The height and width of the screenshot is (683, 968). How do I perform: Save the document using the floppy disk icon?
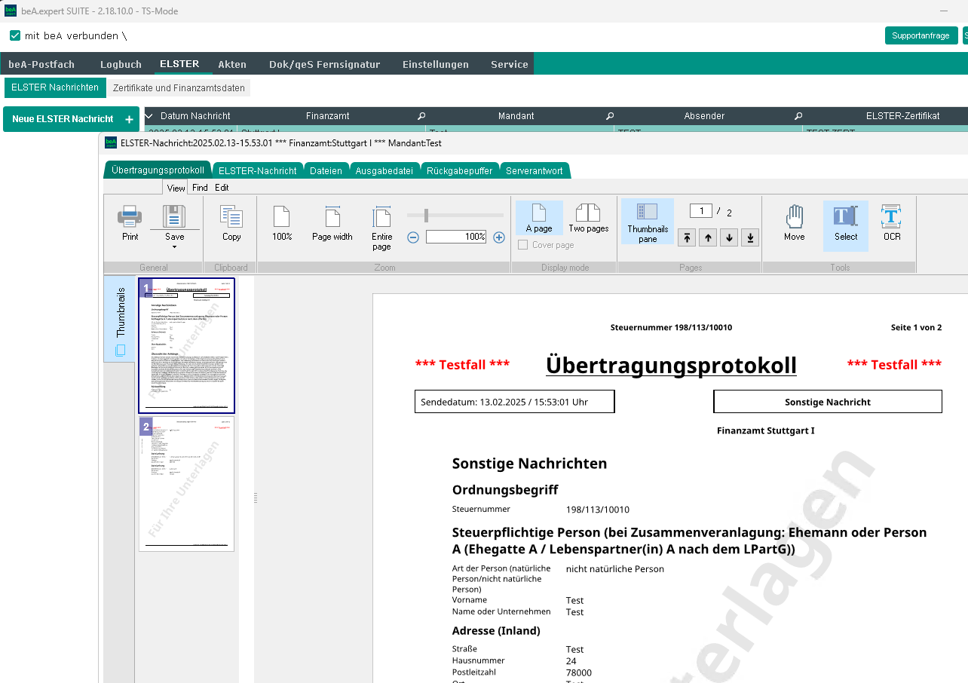click(174, 217)
